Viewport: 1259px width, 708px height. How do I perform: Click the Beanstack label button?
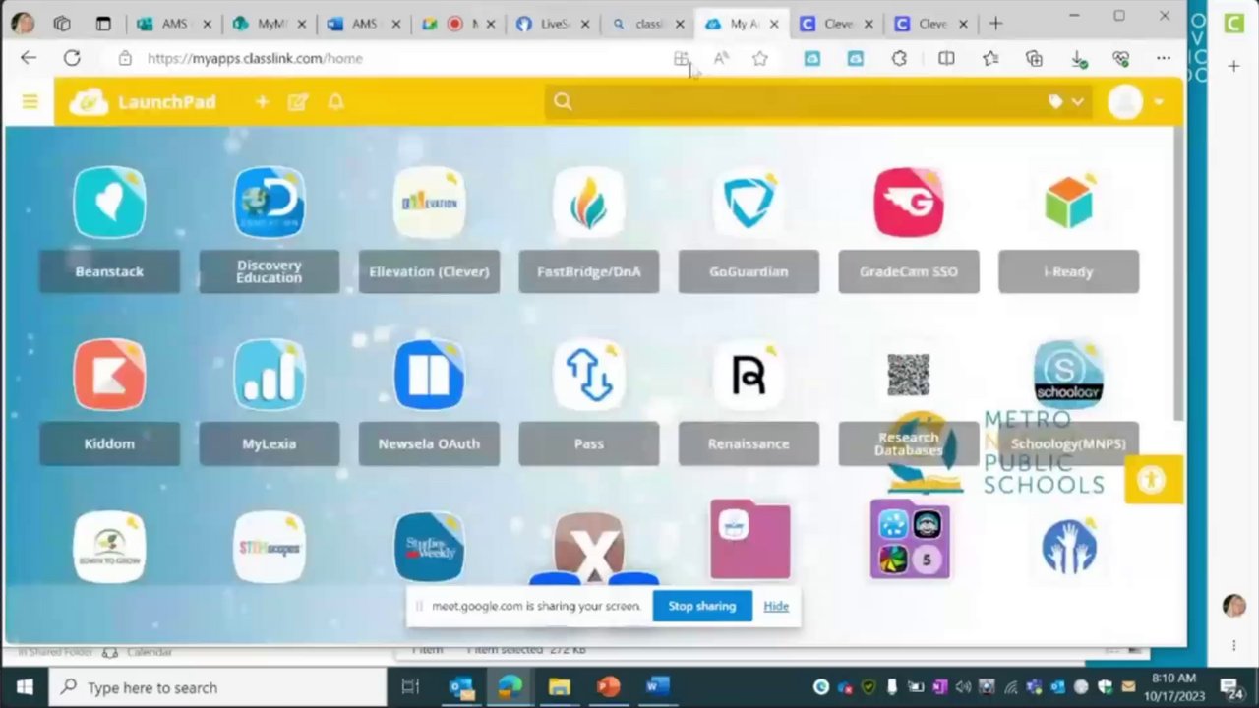[x=109, y=271]
